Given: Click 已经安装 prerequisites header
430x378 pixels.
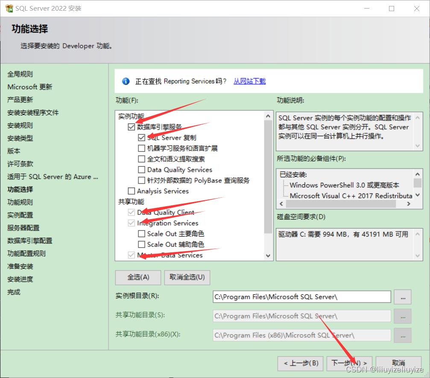Looking at the screenshot, I should [x=293, y=174].
